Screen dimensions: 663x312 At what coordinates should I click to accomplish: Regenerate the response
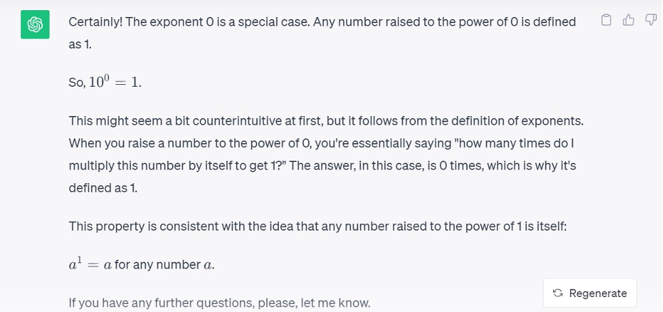coord(590,293)
